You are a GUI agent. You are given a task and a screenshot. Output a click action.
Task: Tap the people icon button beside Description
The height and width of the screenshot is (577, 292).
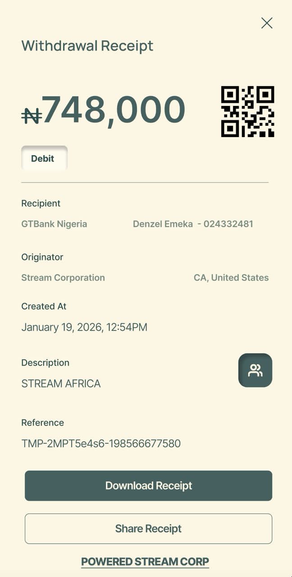coord(255,370)
